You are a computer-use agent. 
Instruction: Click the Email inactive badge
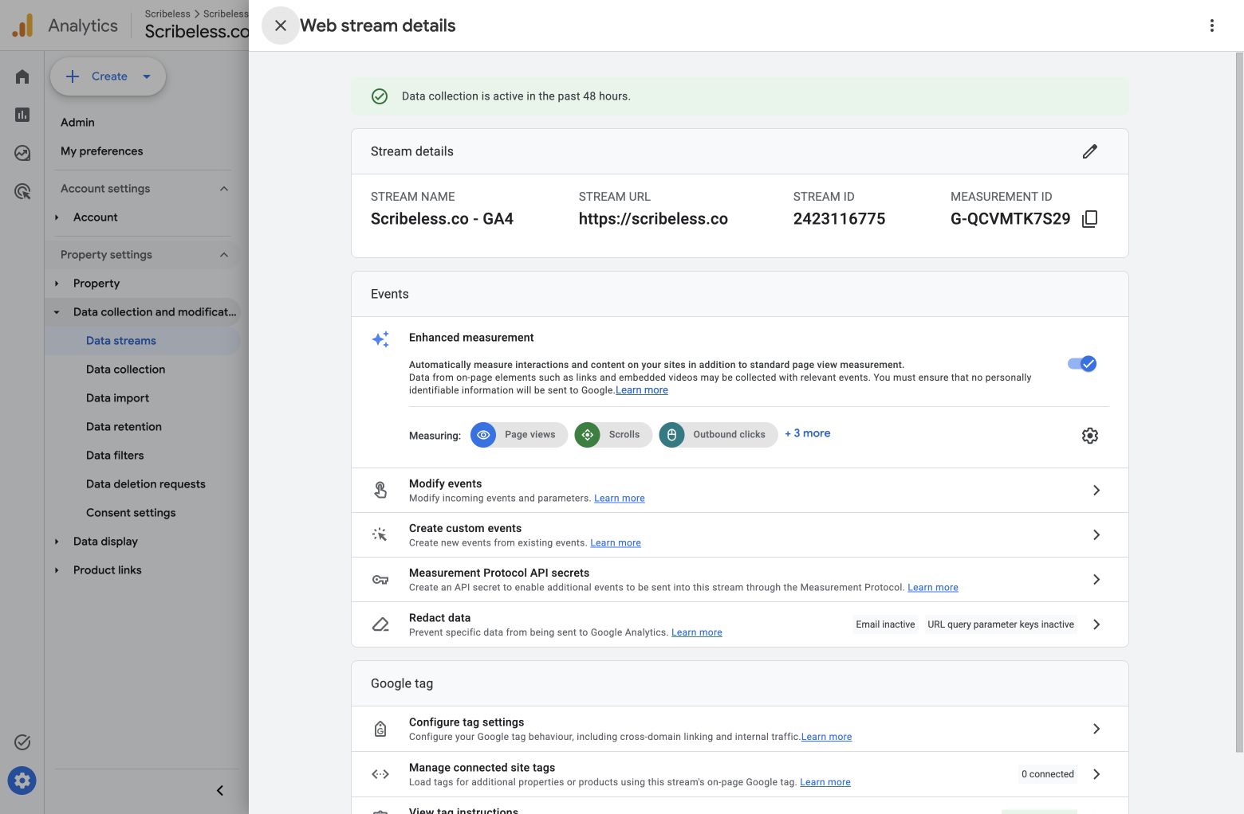(885, 624)
